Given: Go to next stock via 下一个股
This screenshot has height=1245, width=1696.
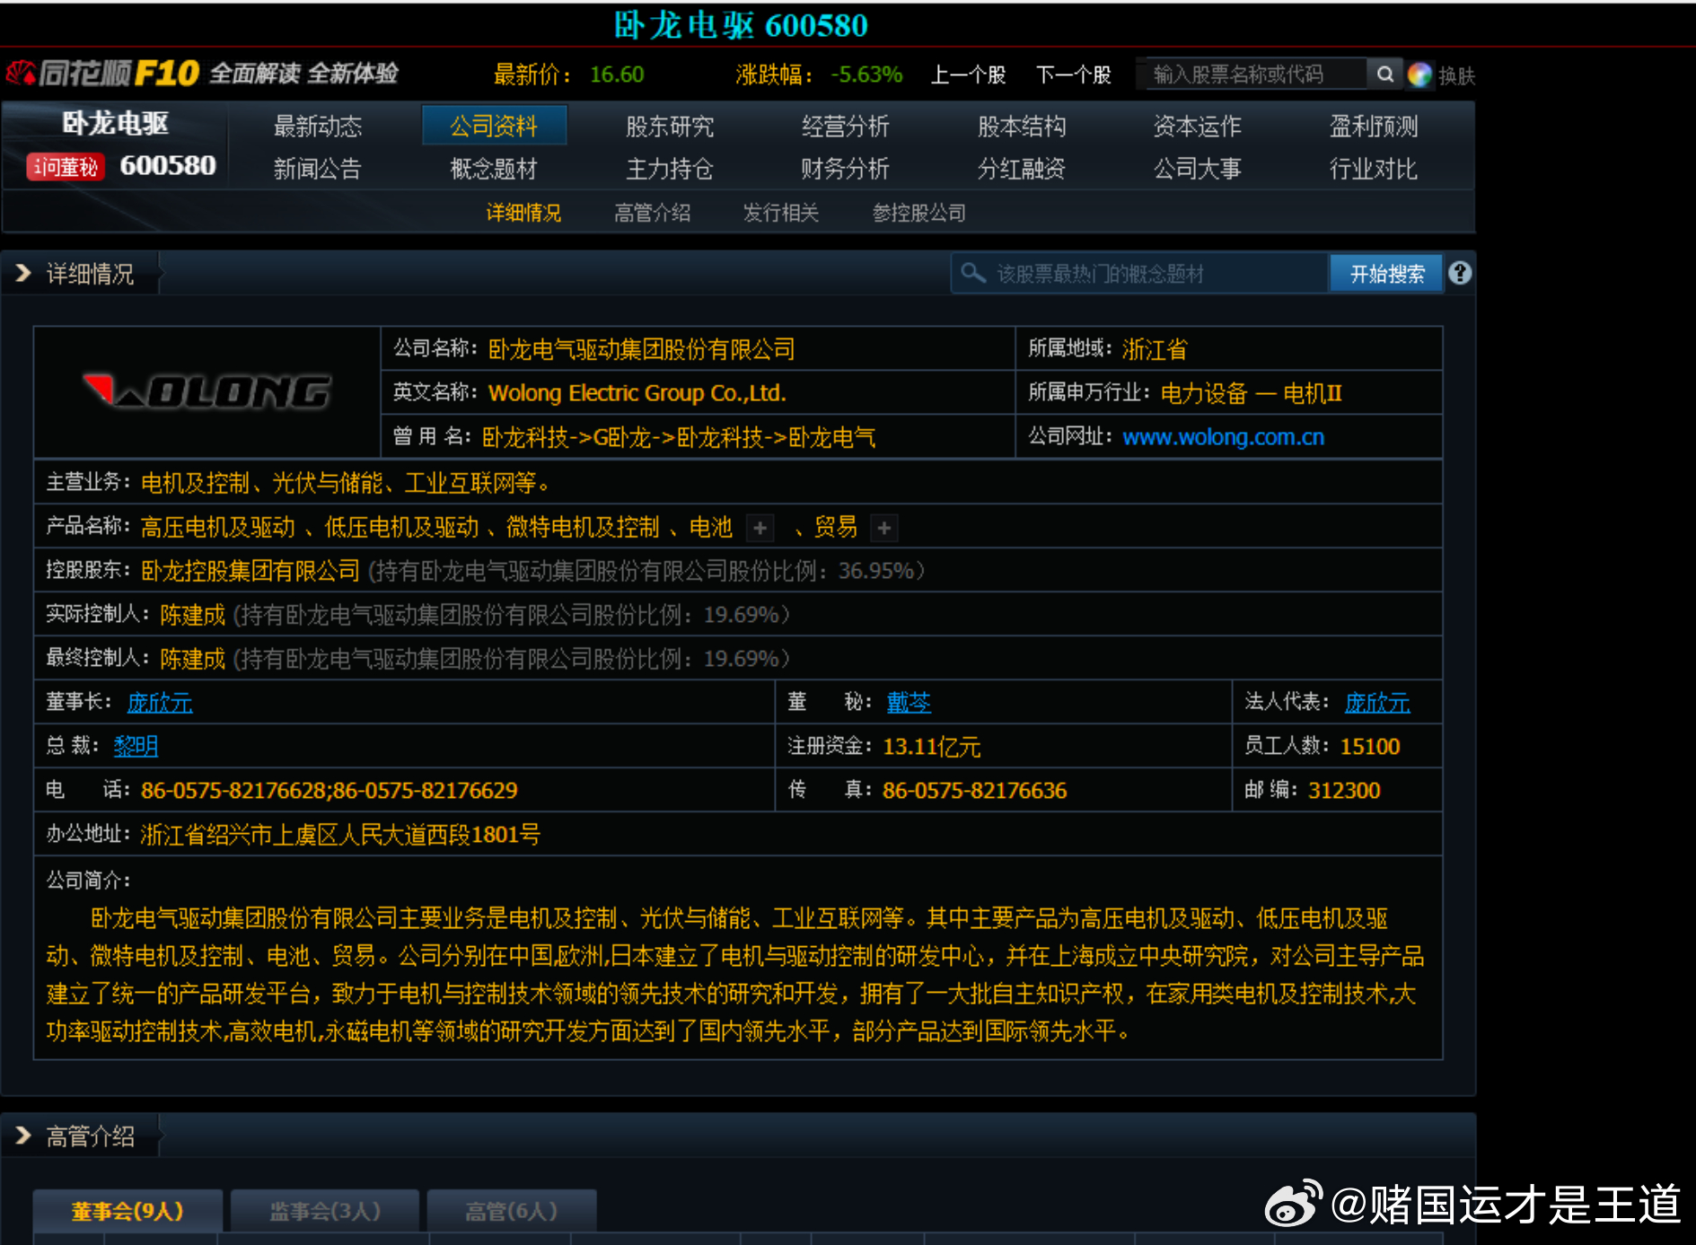Looking at the screenshot, I should 1074,75.
